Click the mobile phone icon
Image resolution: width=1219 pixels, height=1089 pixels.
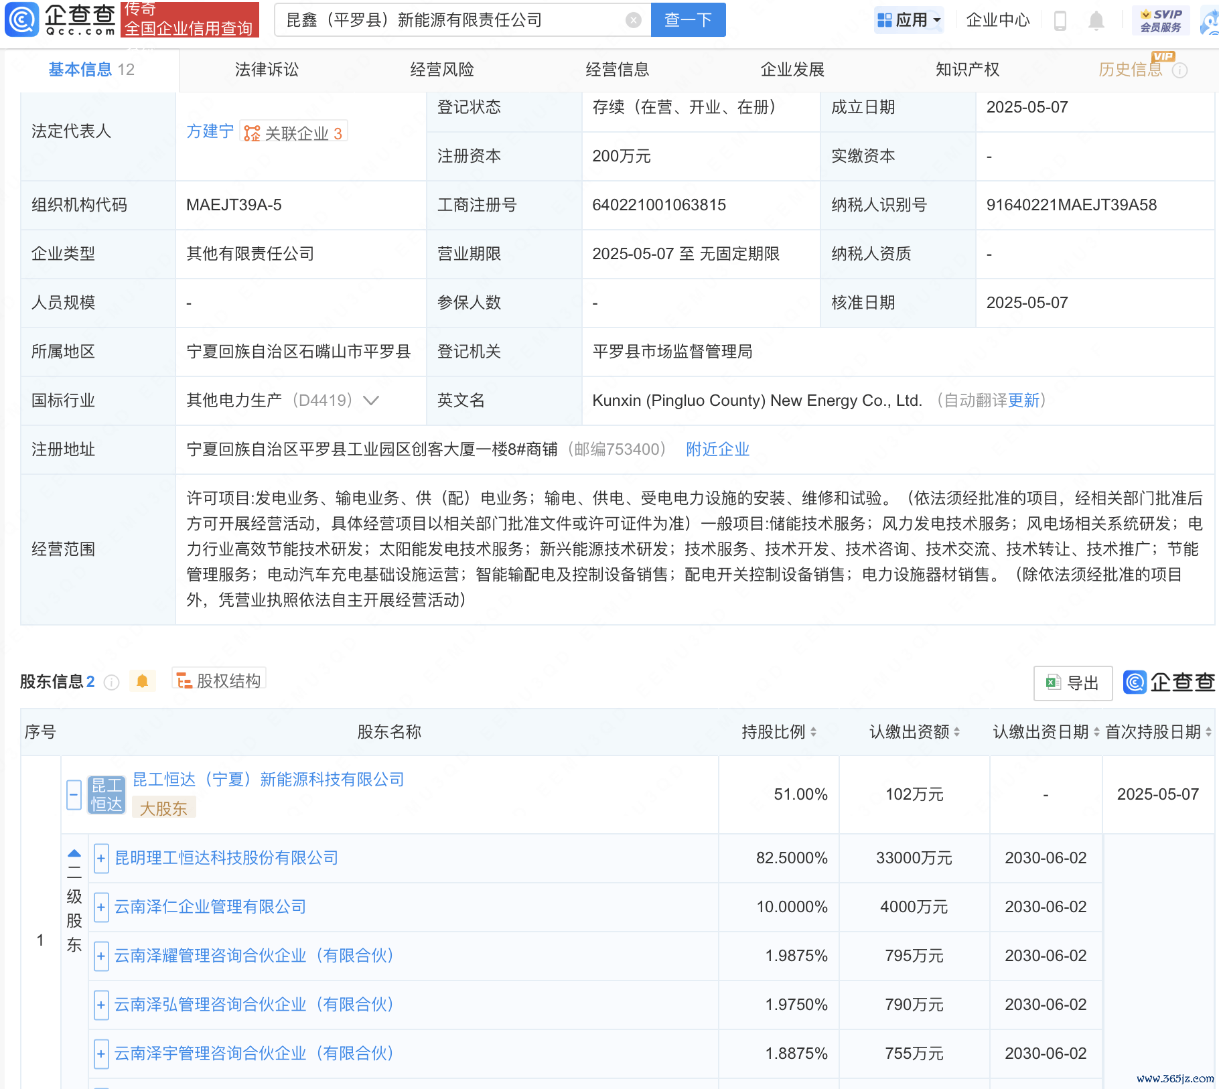[1060, 20]
